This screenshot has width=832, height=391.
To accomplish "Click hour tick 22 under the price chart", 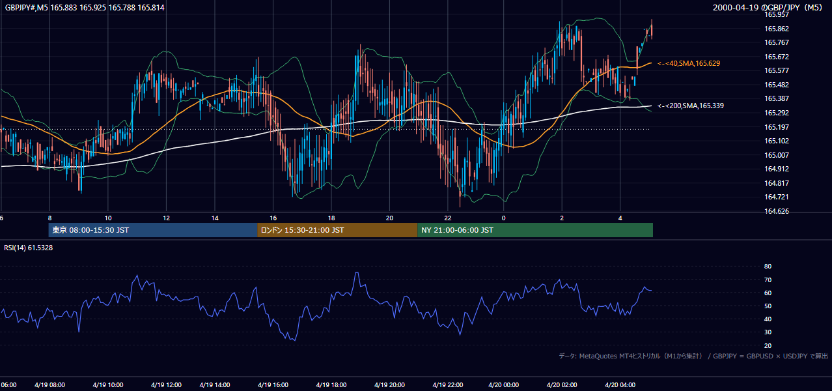I will pos(448,218).
